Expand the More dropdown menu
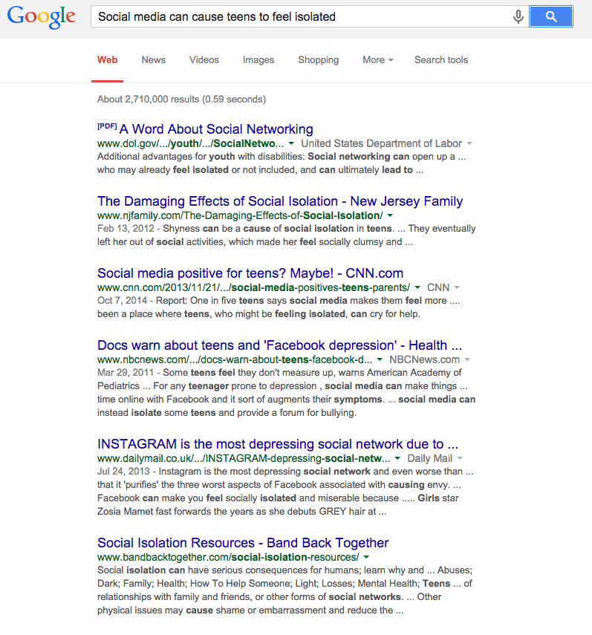Viewport: 592px width, 635px height. pos(377,60)
